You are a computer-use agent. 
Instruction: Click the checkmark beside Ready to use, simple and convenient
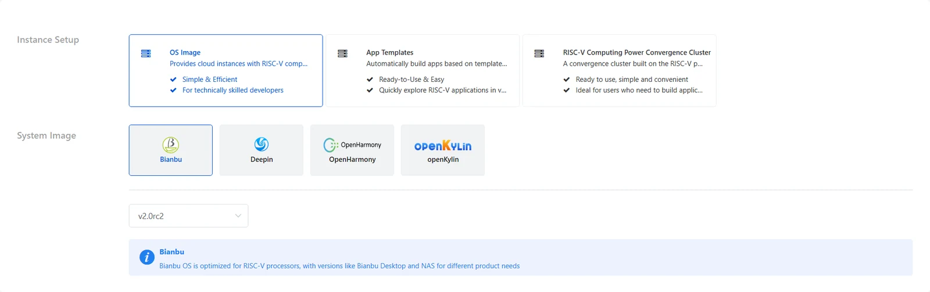567,80
